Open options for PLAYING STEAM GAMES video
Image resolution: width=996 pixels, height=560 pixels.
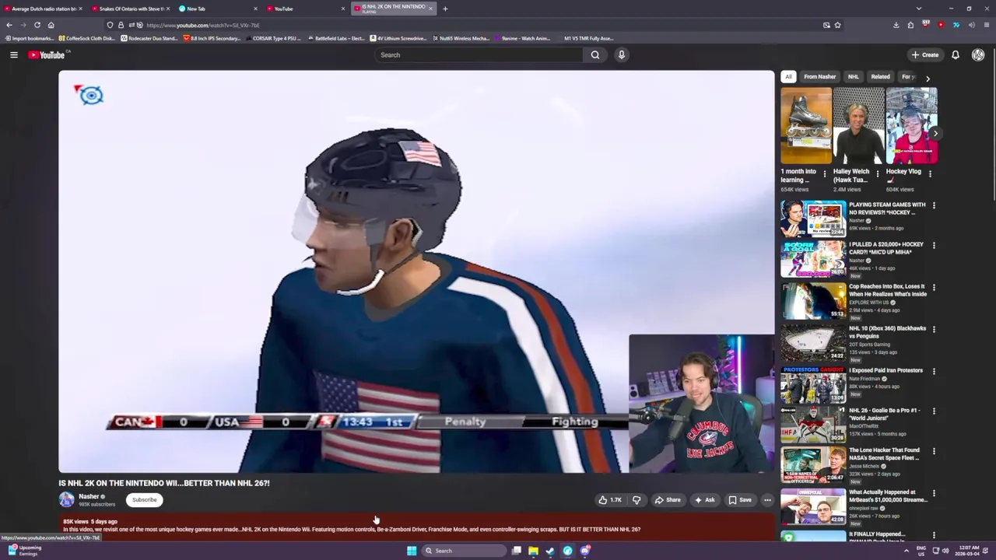[x=934, y=205]
